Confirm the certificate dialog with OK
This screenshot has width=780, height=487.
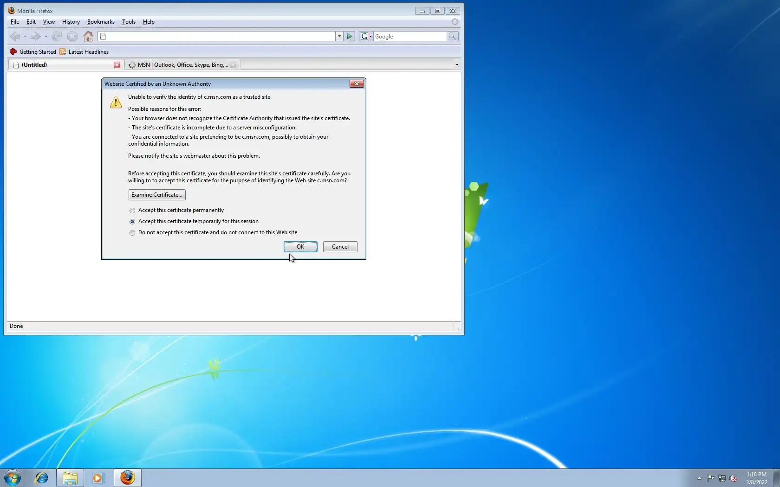coord(300,247)
